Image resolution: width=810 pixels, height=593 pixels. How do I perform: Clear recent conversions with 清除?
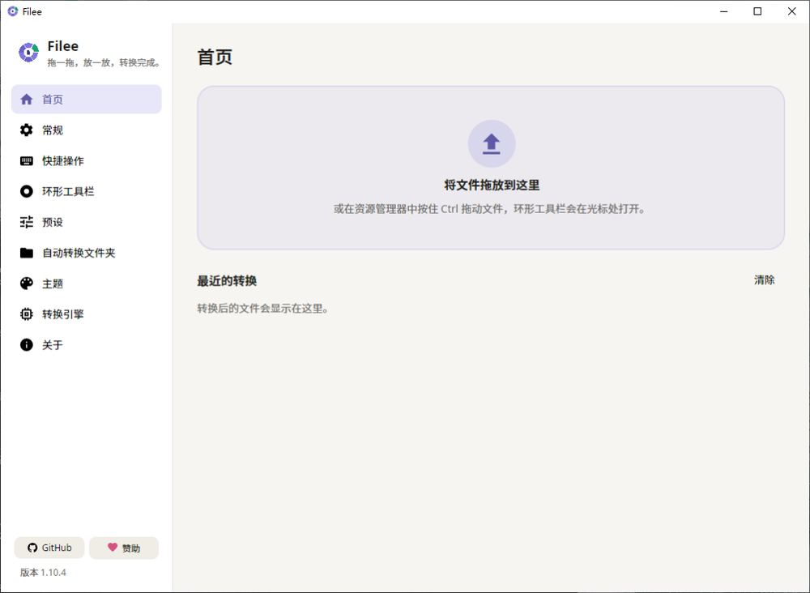(x=764, y=280)
